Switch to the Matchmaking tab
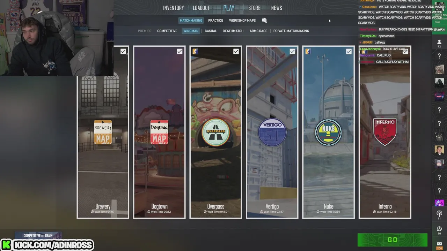 (x=191, y=21)
